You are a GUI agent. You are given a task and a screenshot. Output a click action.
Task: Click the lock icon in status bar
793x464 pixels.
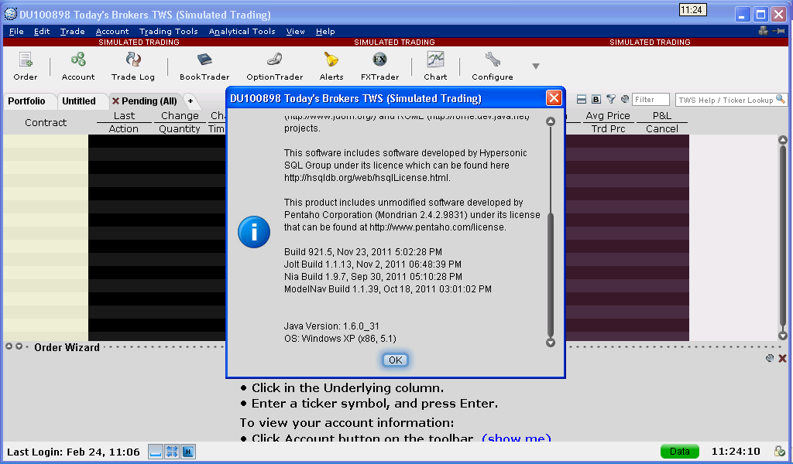tap(779, 452)
